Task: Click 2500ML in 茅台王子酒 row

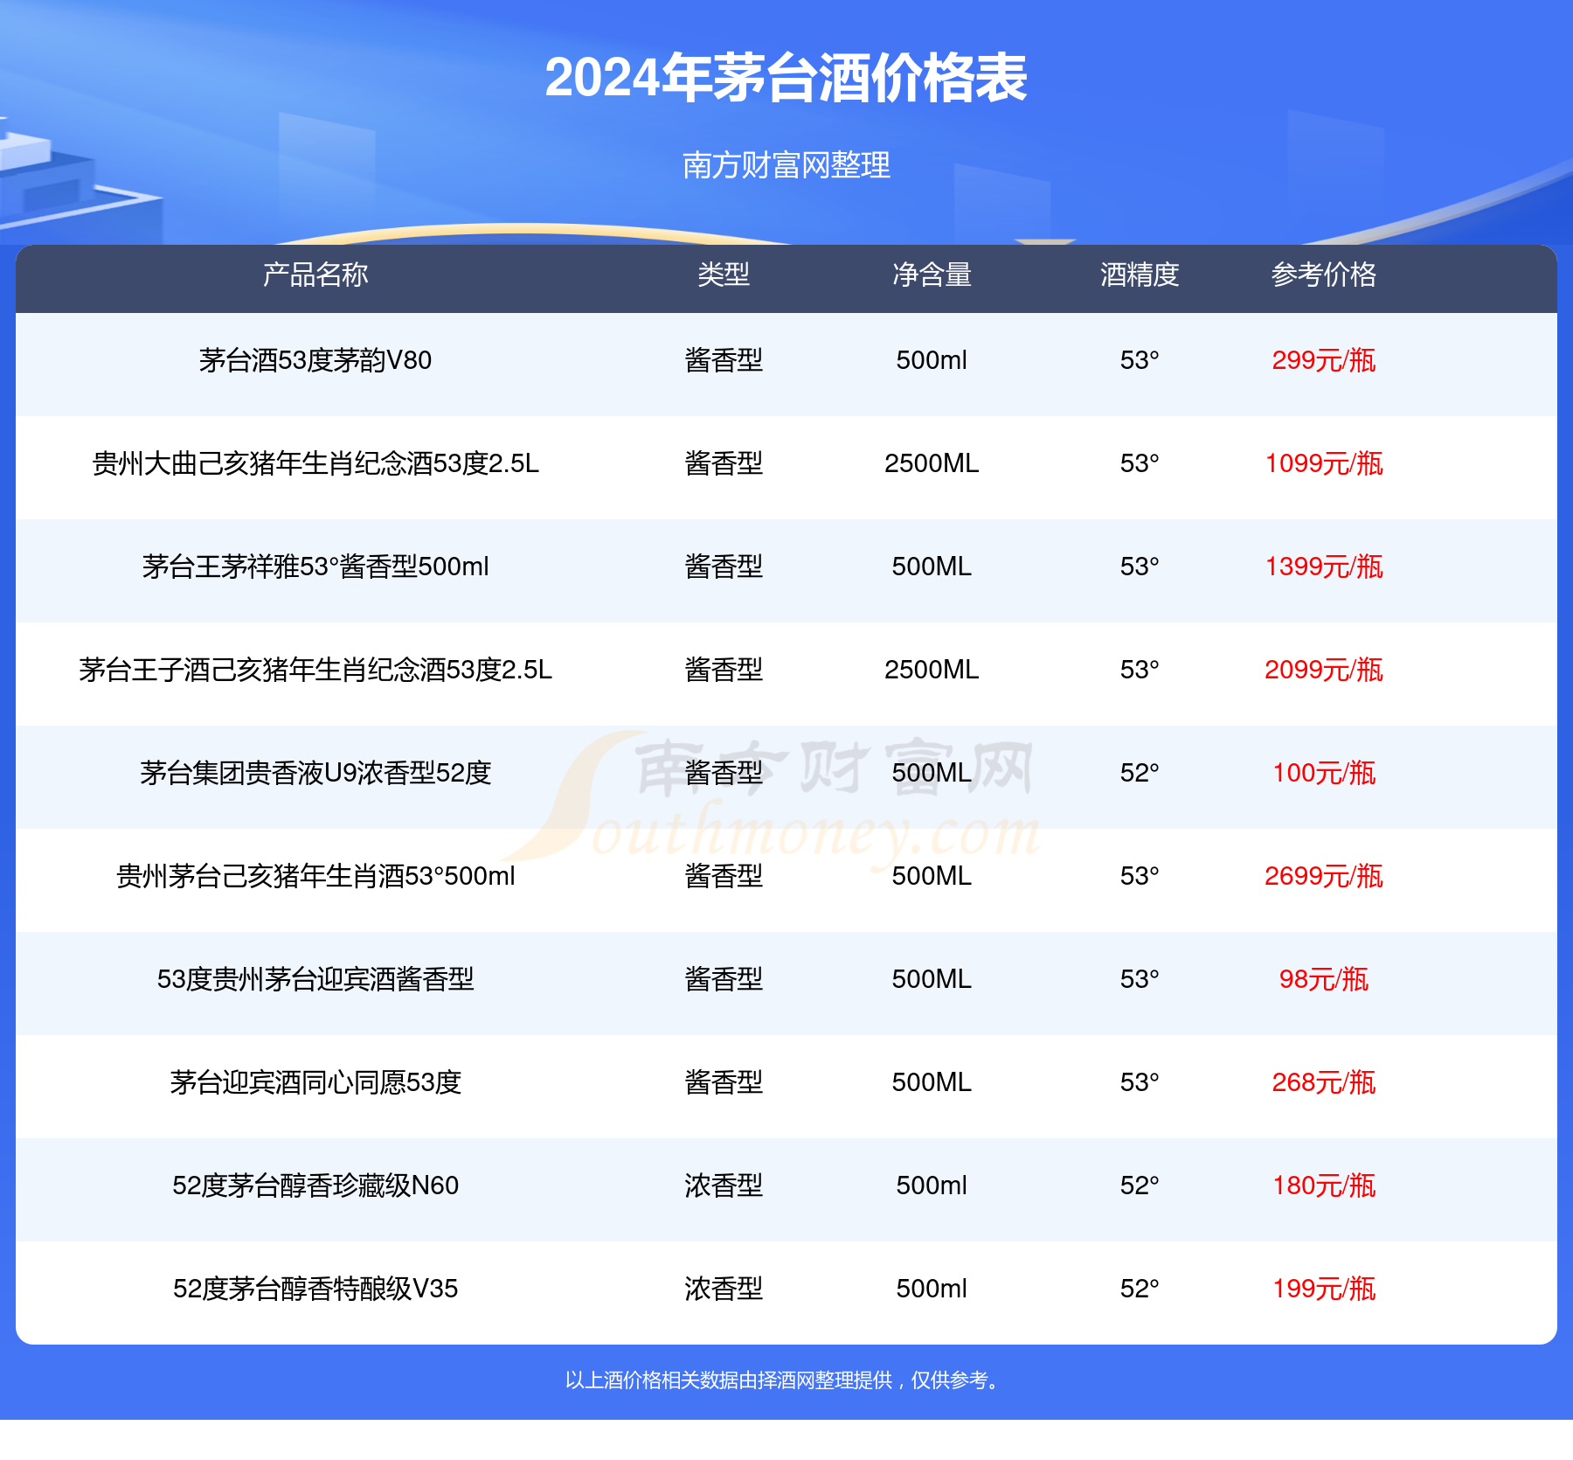Action: click(932, 670)
